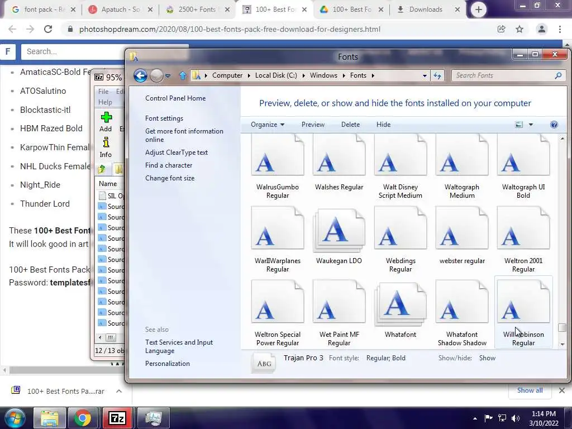This screenshot has height=429, width=572.
Task: Select the Webdings Regular font
Action: pos(400,240)
